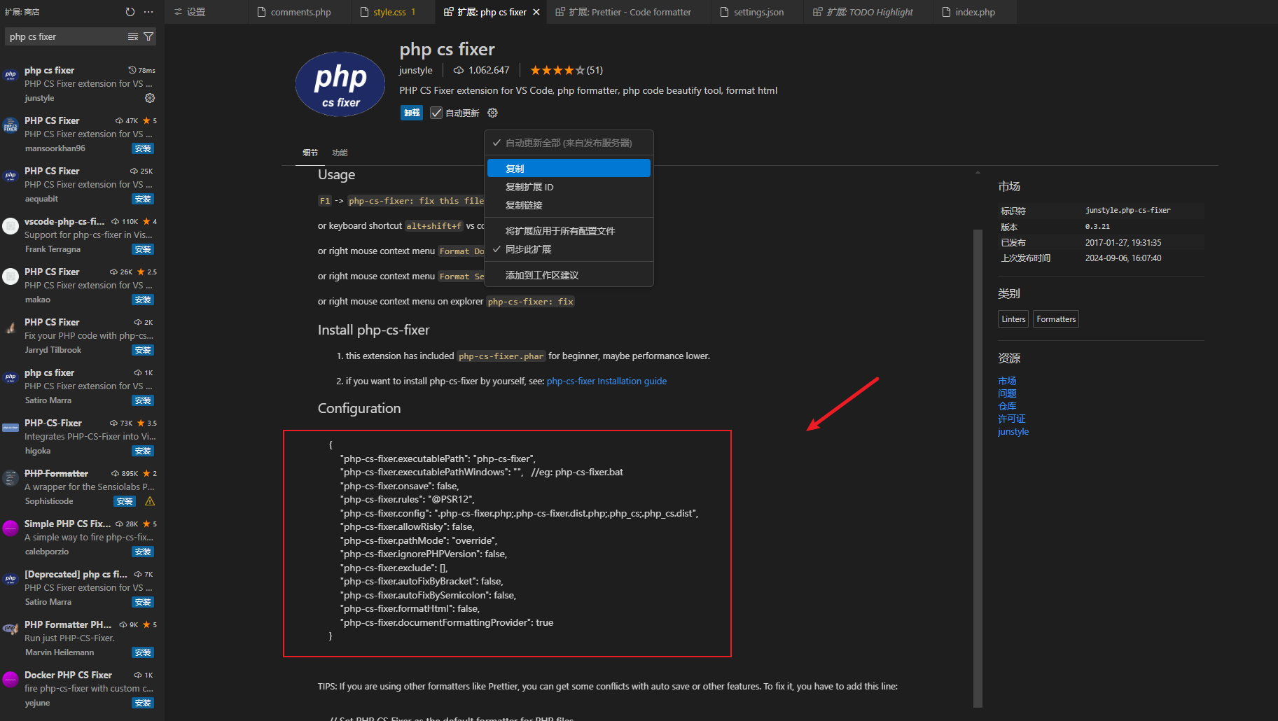
Task: Open manage gear for installed php cs fixer
Action: (150, 98)
